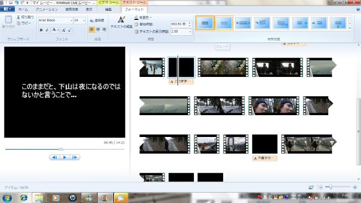Image resolution: width=361 pixels, height=203 pixels.
Task: Apply the text effect with outward left-right arrows
Action: [243, 23]
